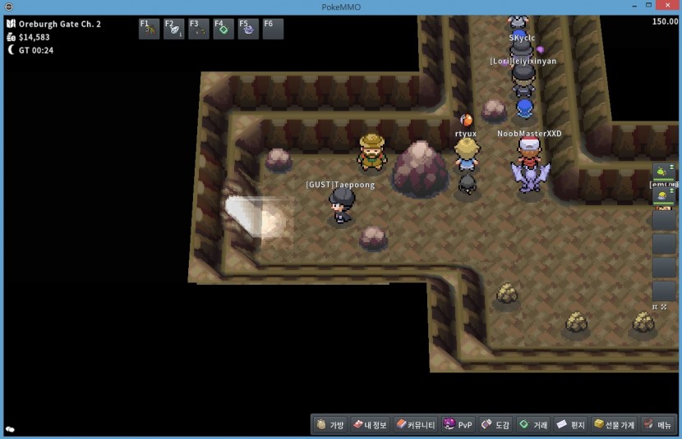The image size is (682, 439).
Task: Open the 편지 mail window
Action: pyautogui.click(x=572, y=425)
